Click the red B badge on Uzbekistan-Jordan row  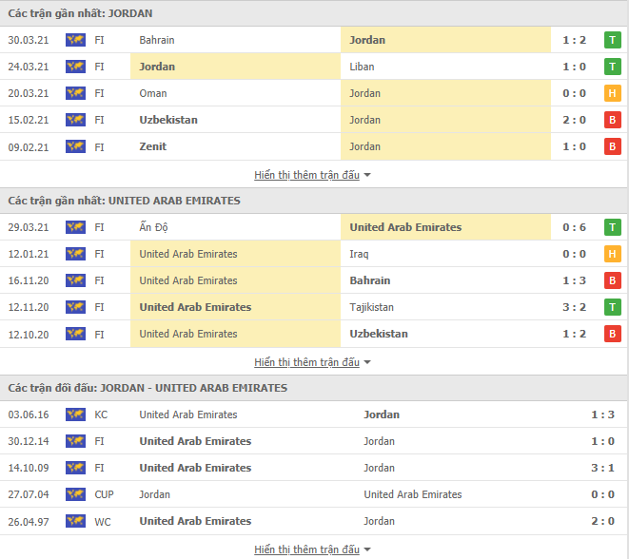click(613, 120)
